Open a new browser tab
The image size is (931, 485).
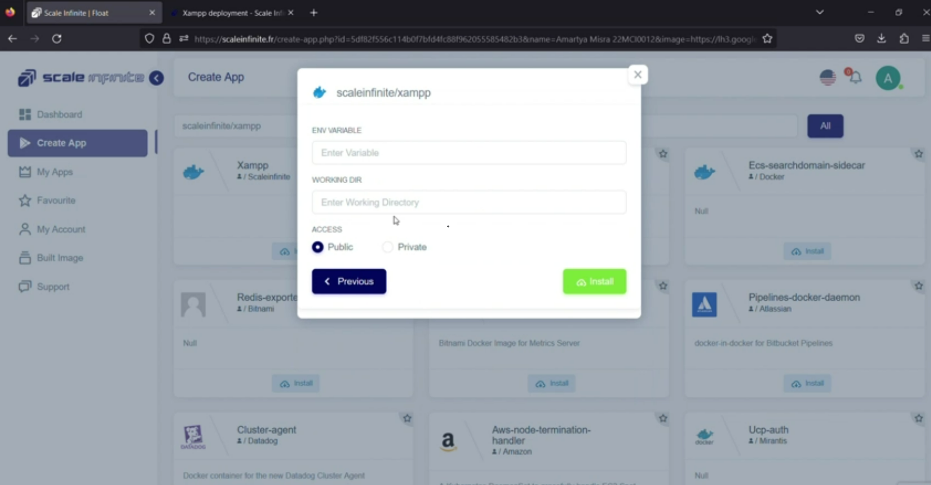[314, 13]
